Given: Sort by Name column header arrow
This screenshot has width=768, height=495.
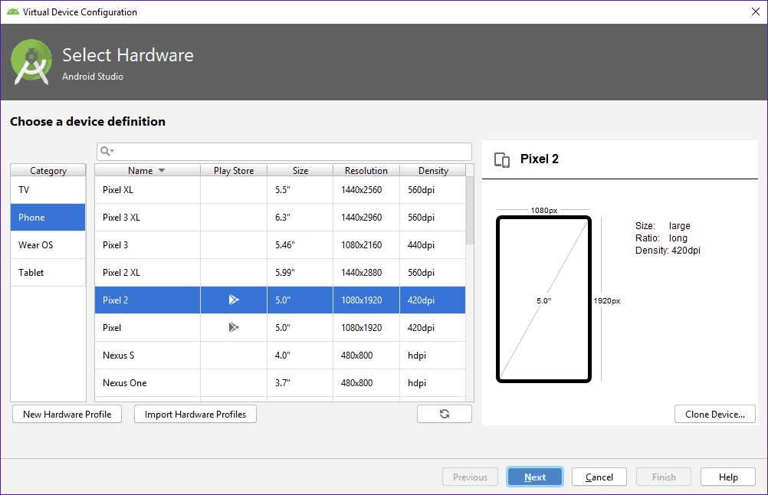Looking at the screenshot, I should click(162, 171).
